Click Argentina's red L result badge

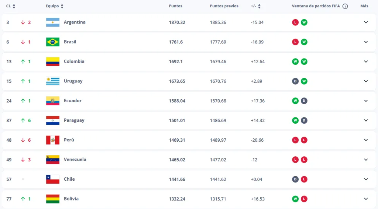(x=295, y=22)
